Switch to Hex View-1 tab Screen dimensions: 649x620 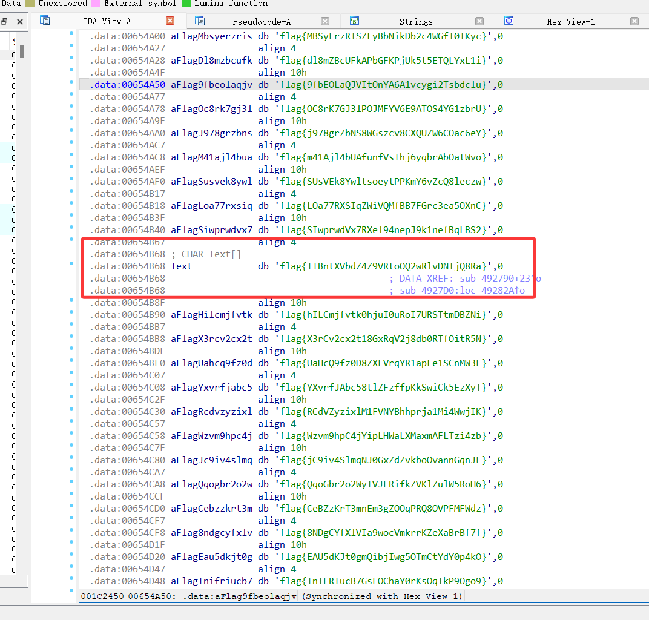point(570,22)
